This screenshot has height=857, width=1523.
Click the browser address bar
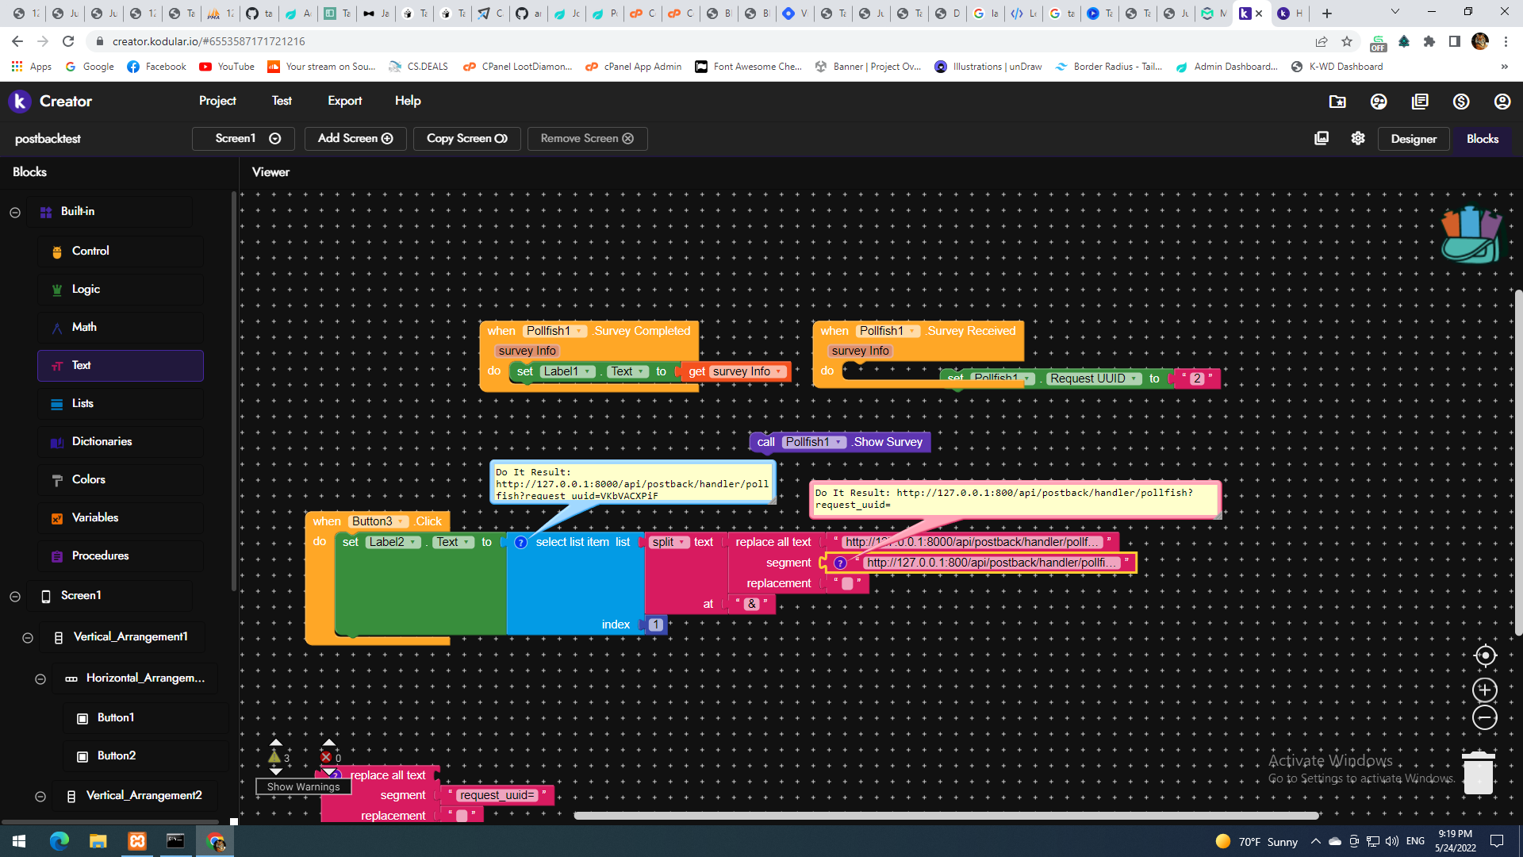click(698, 41)
